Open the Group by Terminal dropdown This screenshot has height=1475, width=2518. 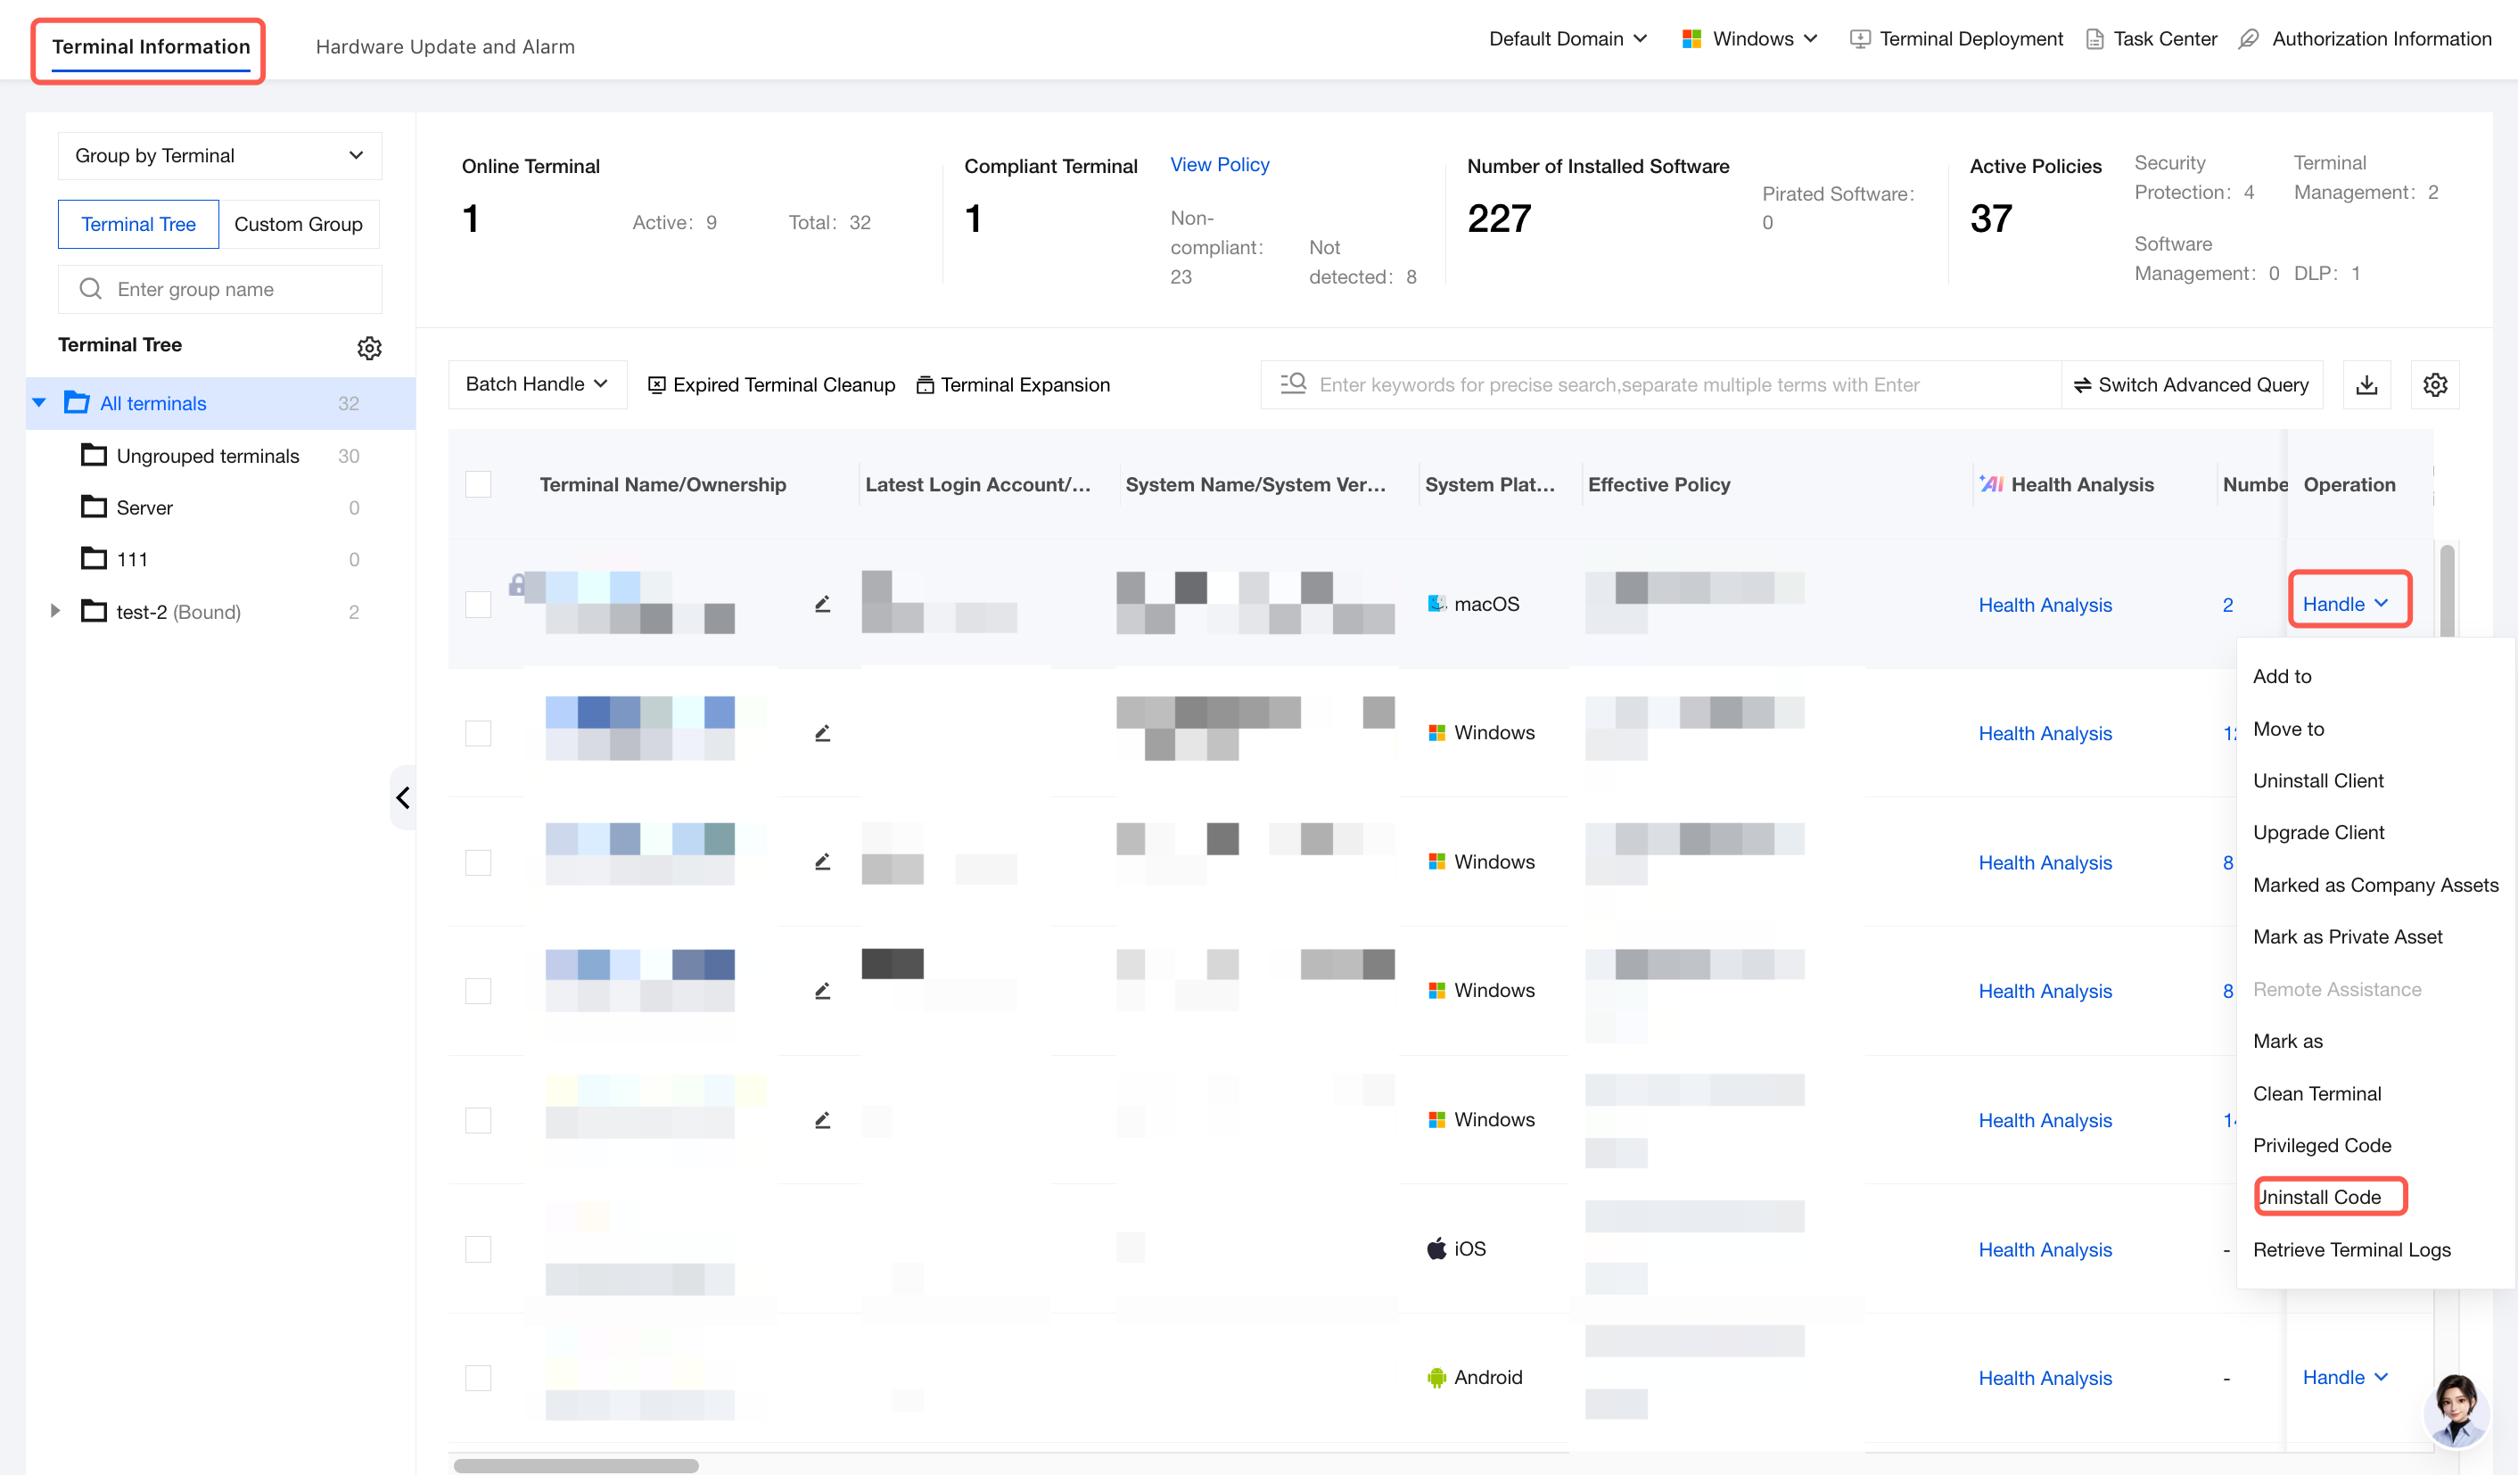point(220,156)
